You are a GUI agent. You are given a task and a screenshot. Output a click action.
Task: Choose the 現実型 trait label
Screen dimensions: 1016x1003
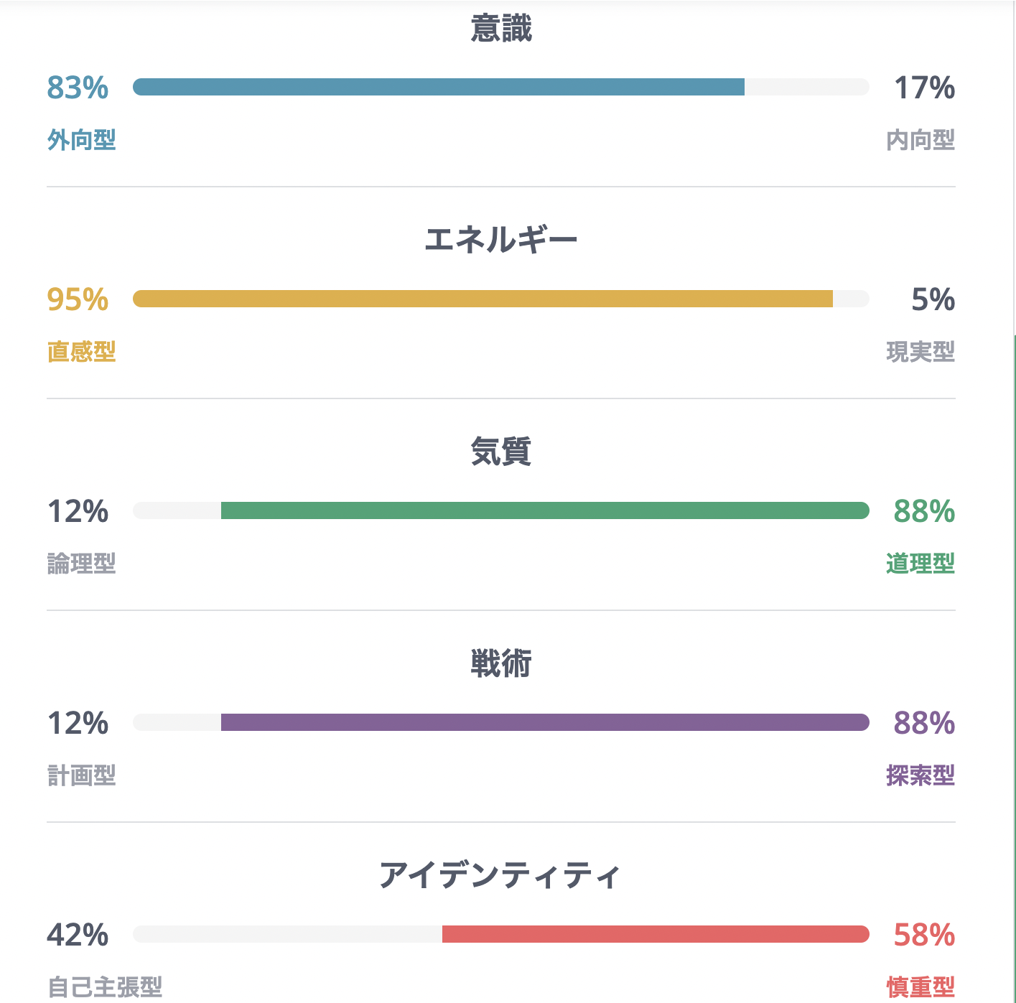[x=921, y=352]
